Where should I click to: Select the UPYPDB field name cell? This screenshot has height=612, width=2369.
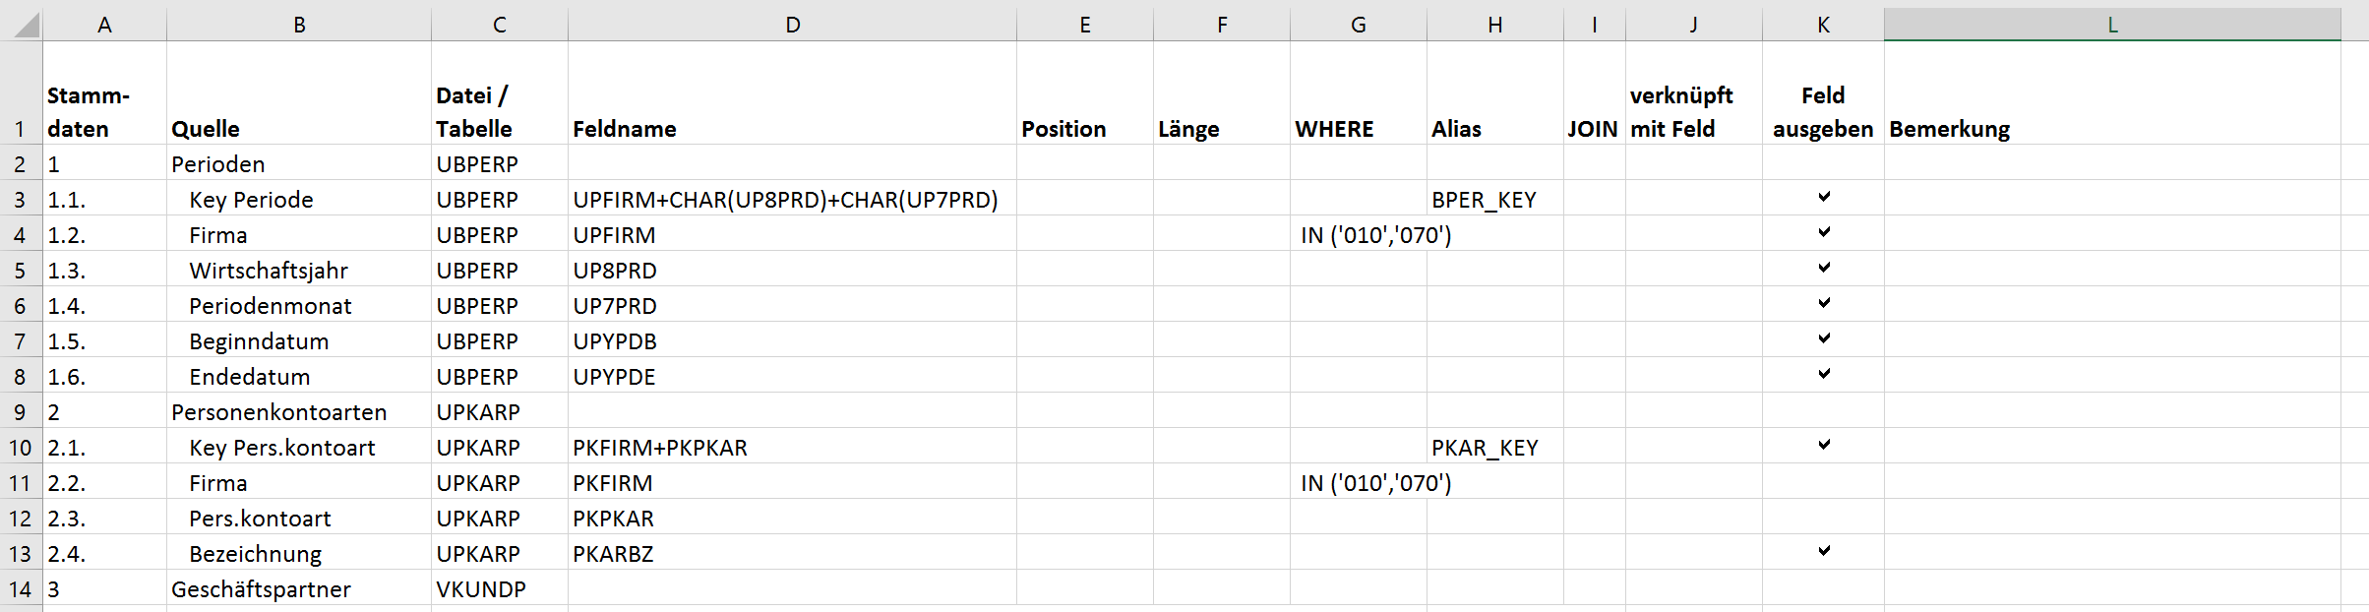792,341
